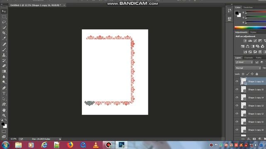Select the Zoom tool
The image size is (266, 149).
click(x=4, y=115)
